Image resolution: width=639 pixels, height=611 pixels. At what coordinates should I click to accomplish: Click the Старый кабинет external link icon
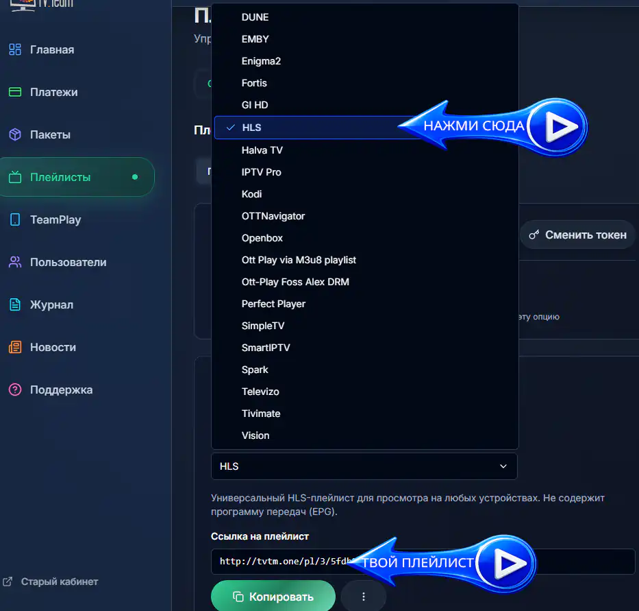[8, 582]
